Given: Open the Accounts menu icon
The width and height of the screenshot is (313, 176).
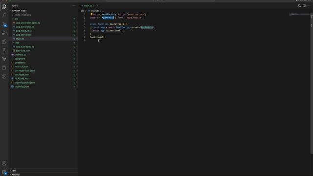Looking at the screenshot, I should point(4,163).
